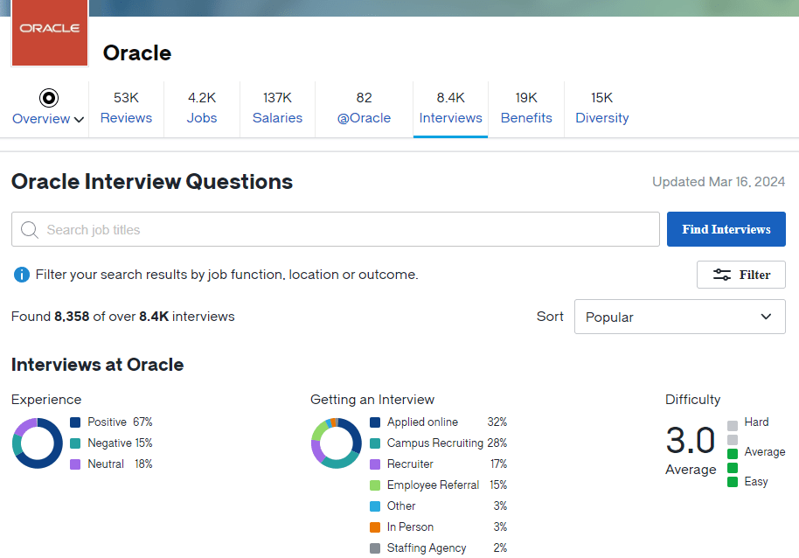
Task: Open the Sort dropdown showing Popular
Action: pos(679,317)
